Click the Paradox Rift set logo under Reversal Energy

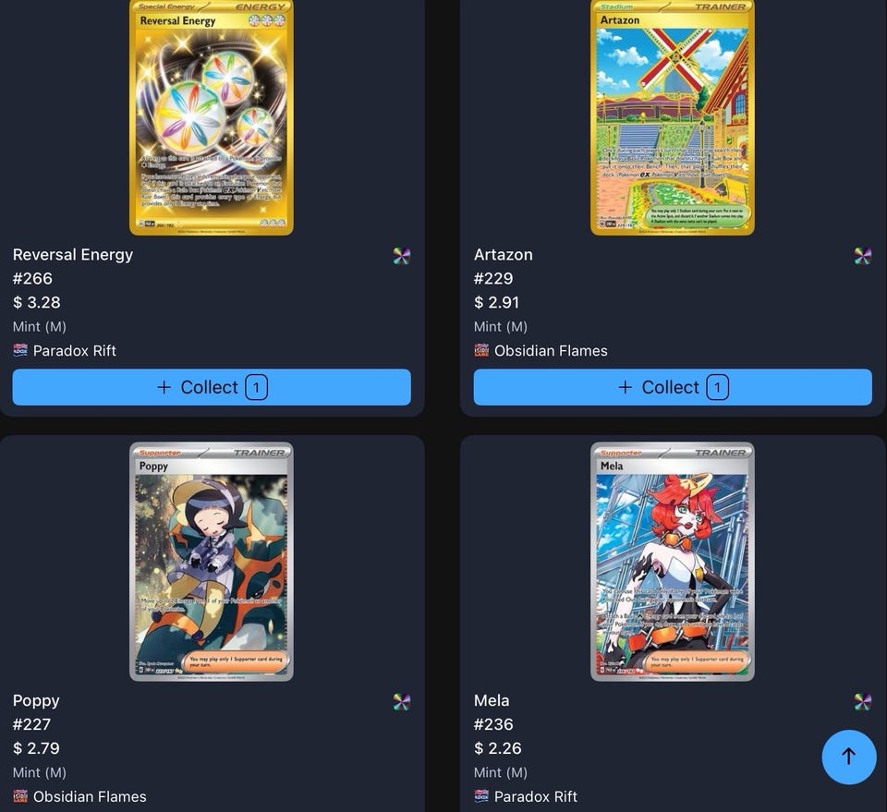coord(20,350)
